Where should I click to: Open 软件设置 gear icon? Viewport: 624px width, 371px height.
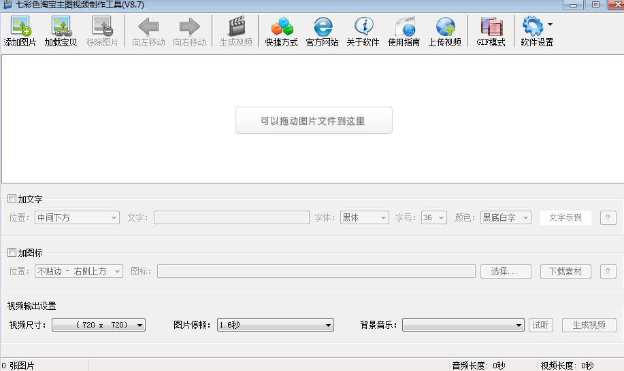coord(533,26)
